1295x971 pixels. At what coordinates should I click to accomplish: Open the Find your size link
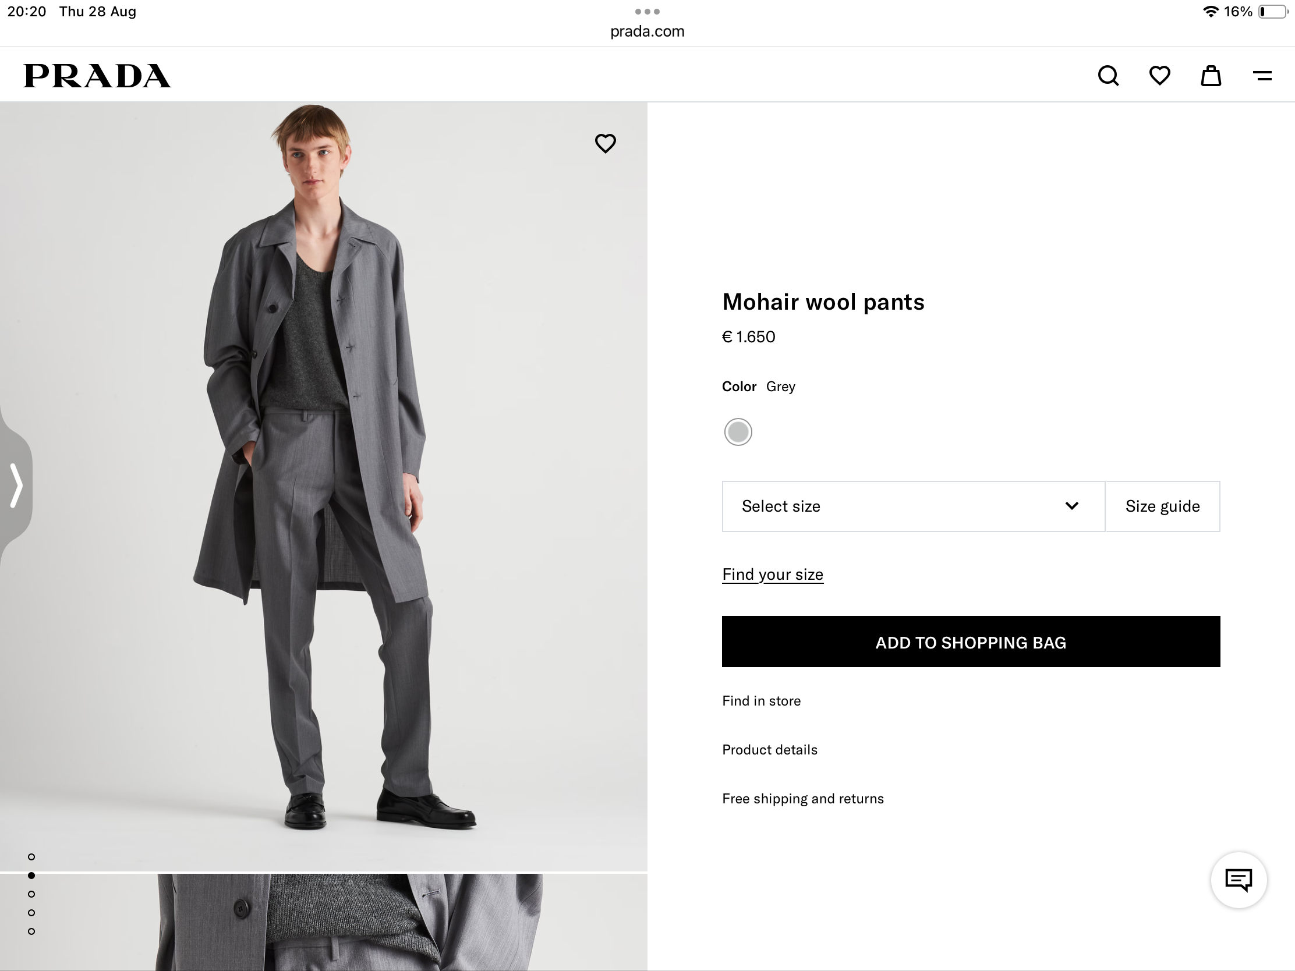tap(772, 574)
